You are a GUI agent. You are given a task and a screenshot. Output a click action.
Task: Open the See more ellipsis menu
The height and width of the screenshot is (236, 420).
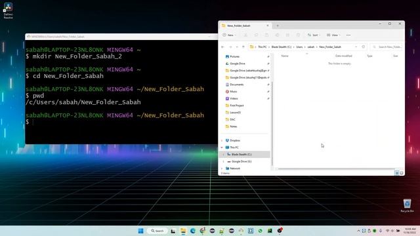click(348, 35)
